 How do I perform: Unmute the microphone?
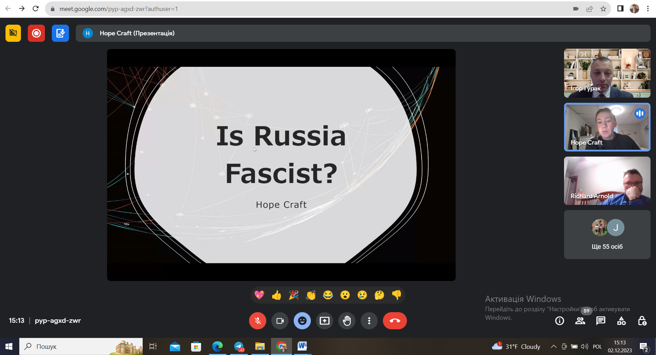point(258,321)
